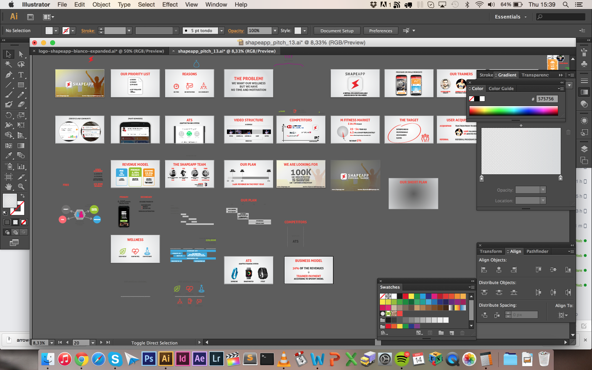Switch to the Color Guide tab
This screenshot has width=592, height=370.
pos(501,88)
